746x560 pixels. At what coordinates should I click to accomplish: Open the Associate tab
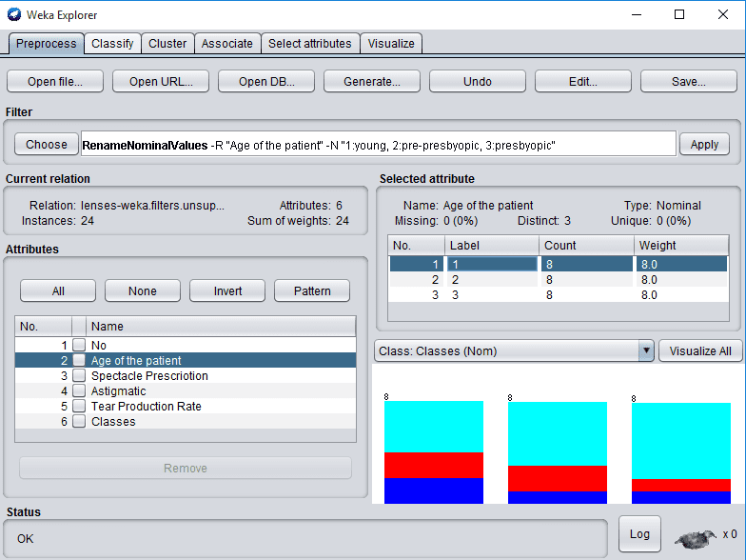pyautogui.click(x=226, y=44)
